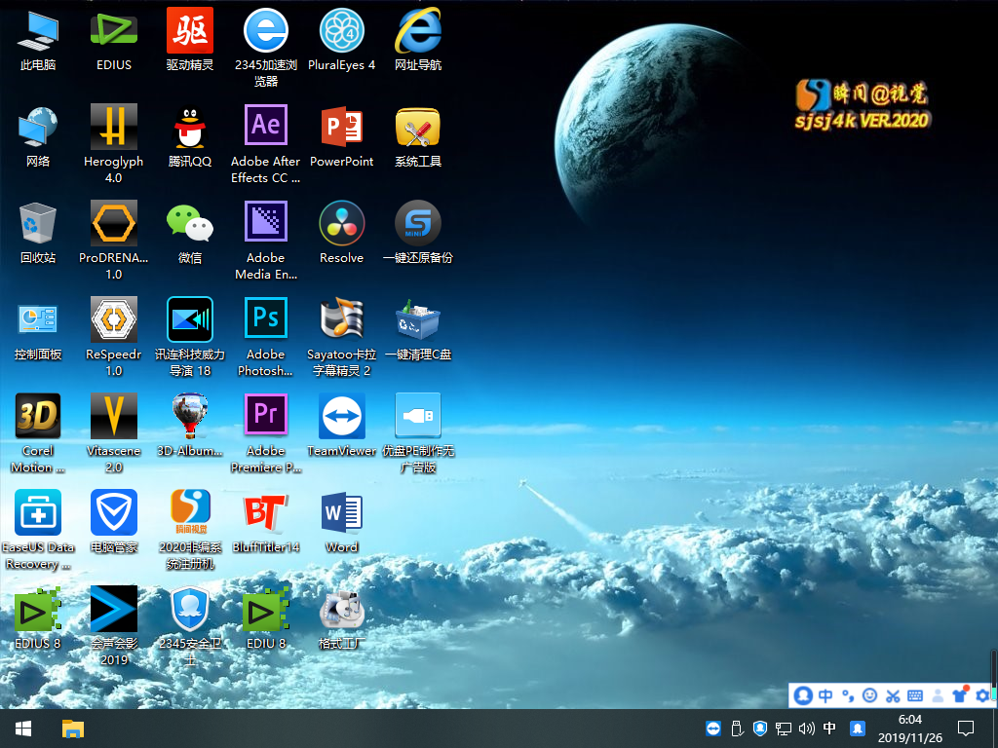This screenshot has height=748, width=998.
Task: Open the soft keyboard on IME toolbar
Action: (x=915, y=695)
